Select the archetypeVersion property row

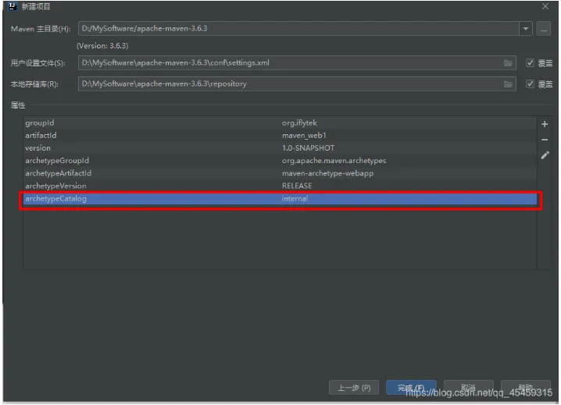(x=280, y=186)
